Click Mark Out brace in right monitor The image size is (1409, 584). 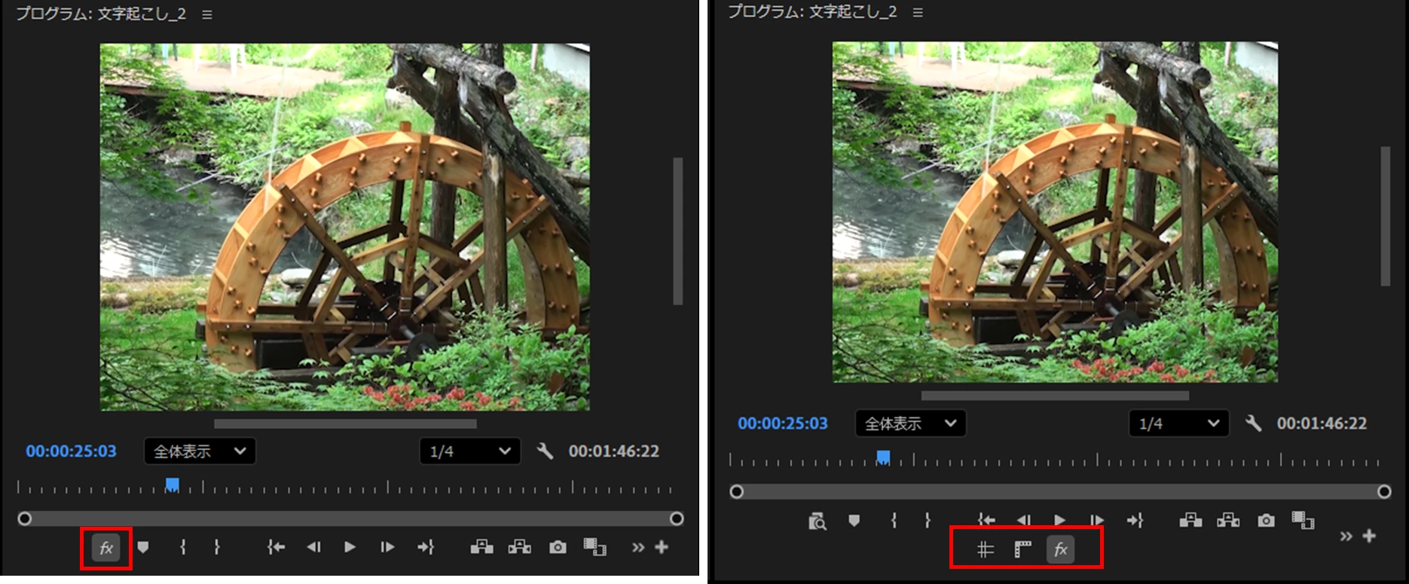[928, 520]
